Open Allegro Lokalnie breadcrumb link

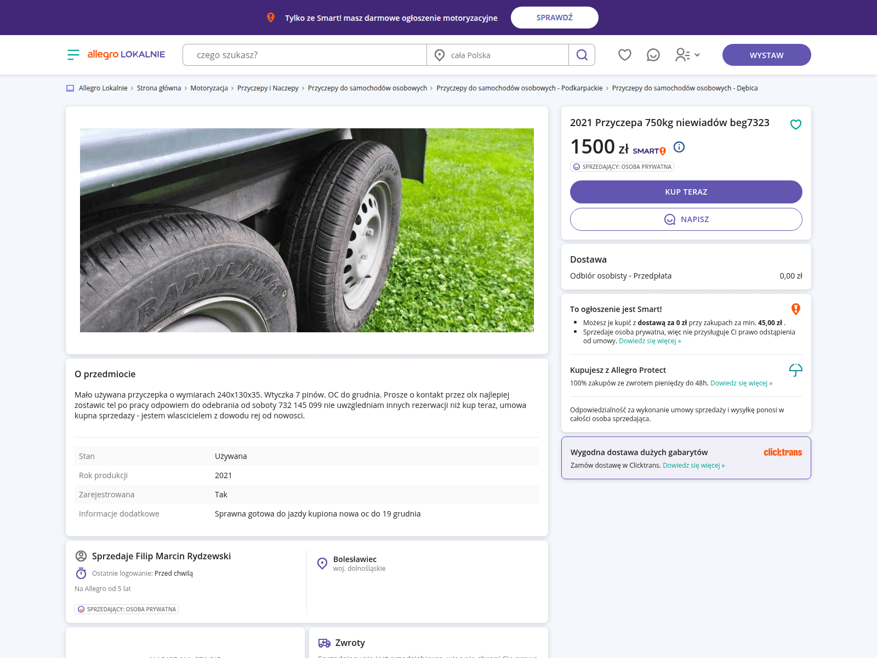click(103, 88)
